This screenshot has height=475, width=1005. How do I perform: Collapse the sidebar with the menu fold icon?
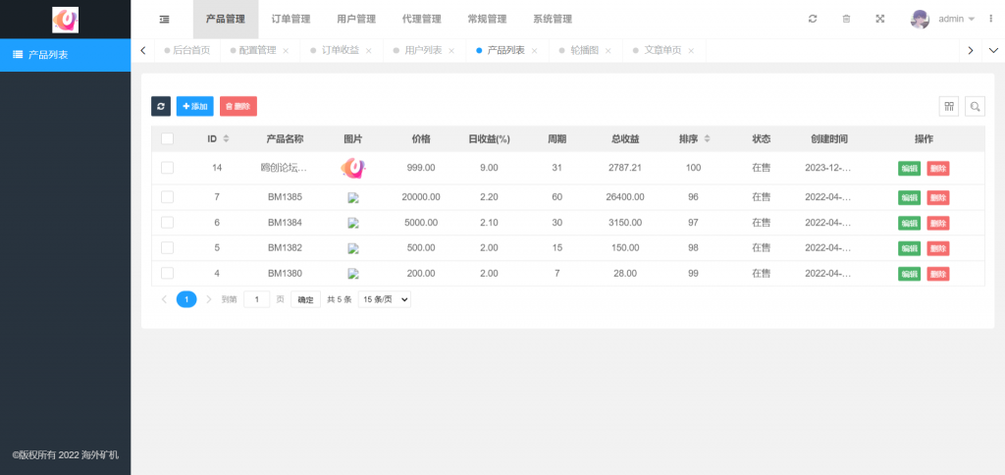point(165,20)
